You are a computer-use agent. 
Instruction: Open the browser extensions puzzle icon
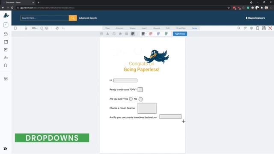(x=262, y=8)
